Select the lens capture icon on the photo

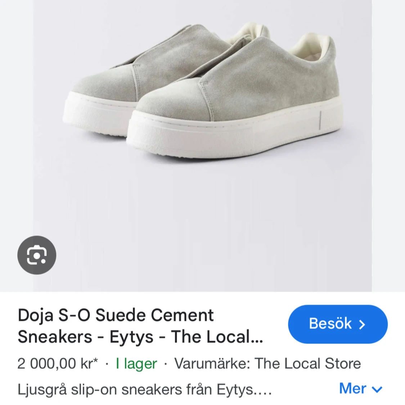pyautogui.click(x=36, y=255)
